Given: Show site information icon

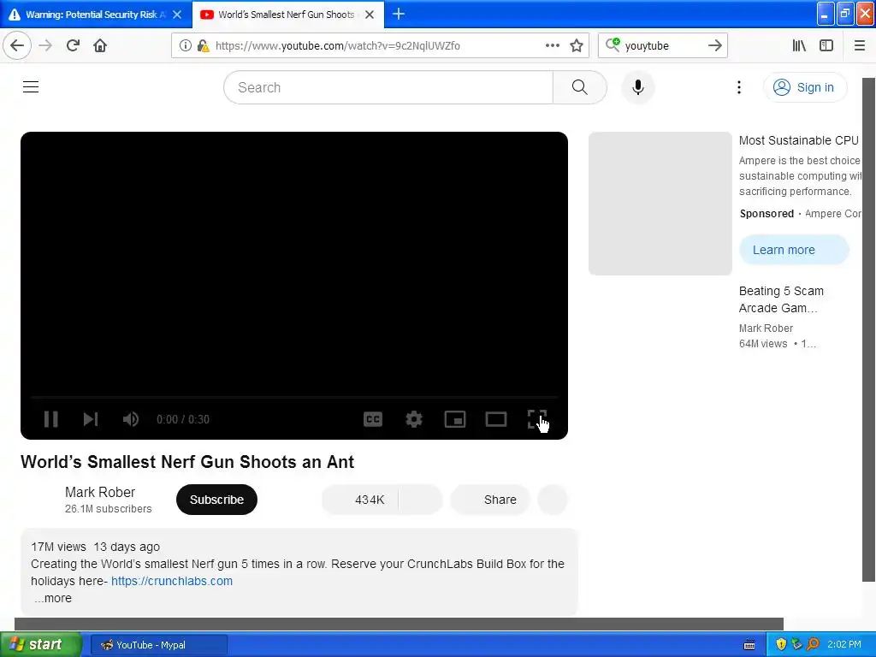Looking at the screenshot, I should coord(186,45).
